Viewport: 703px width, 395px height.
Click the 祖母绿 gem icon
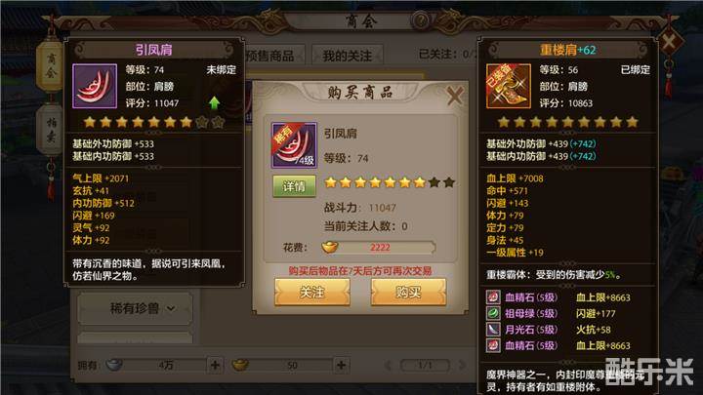[x=493, y=313]
